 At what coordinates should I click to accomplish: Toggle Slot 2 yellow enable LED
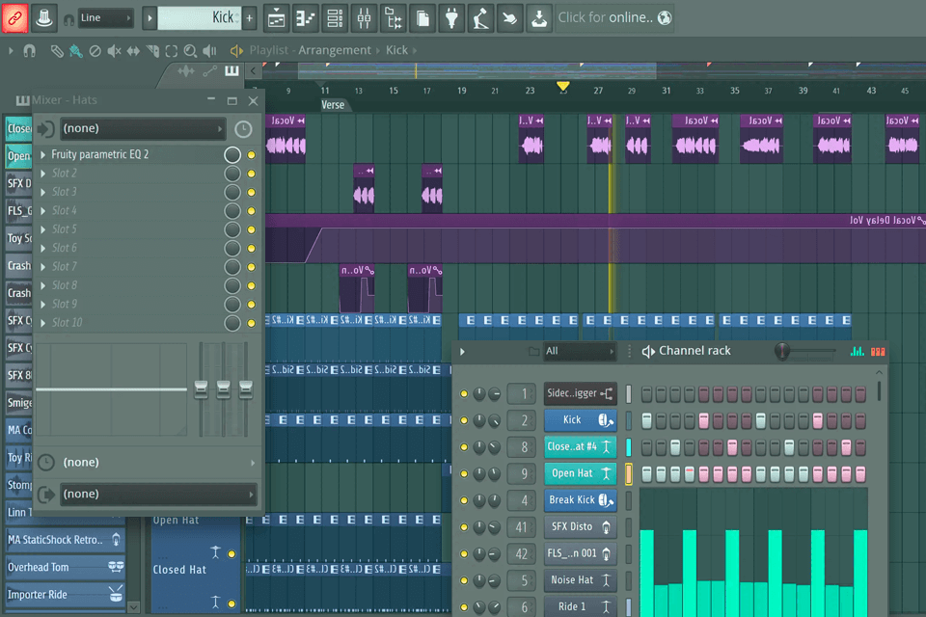pyautogui.click(x=251, y=174)
